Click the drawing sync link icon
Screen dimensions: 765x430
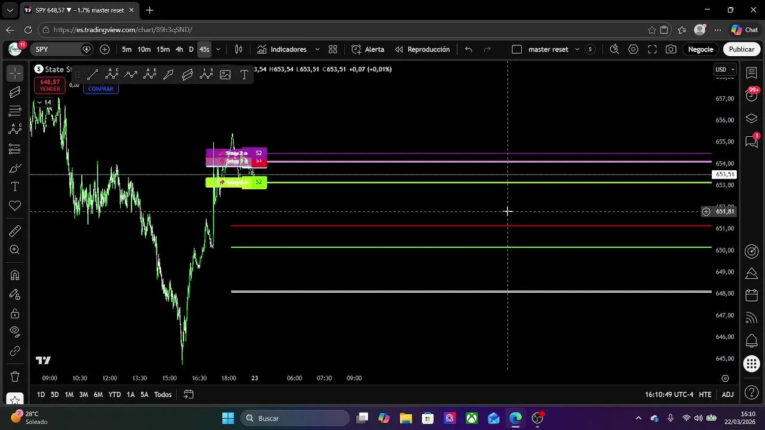(15, 351)
